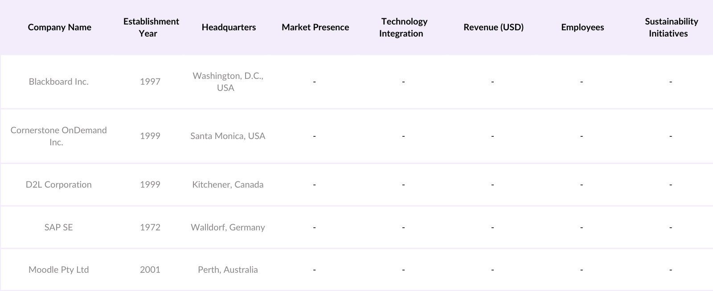Select the Santa Monica, USA cell
Image resolution: width=713 pixels, height=291 pixels.
(x=228, y=136)
